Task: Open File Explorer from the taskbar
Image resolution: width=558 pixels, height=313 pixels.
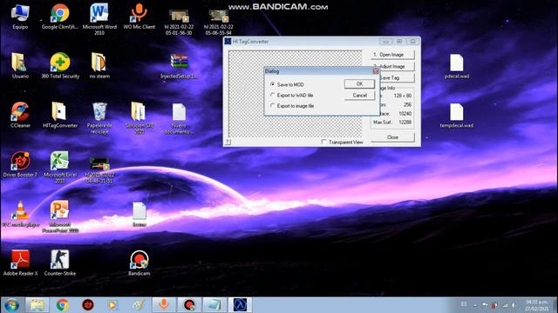Action: 37,305
